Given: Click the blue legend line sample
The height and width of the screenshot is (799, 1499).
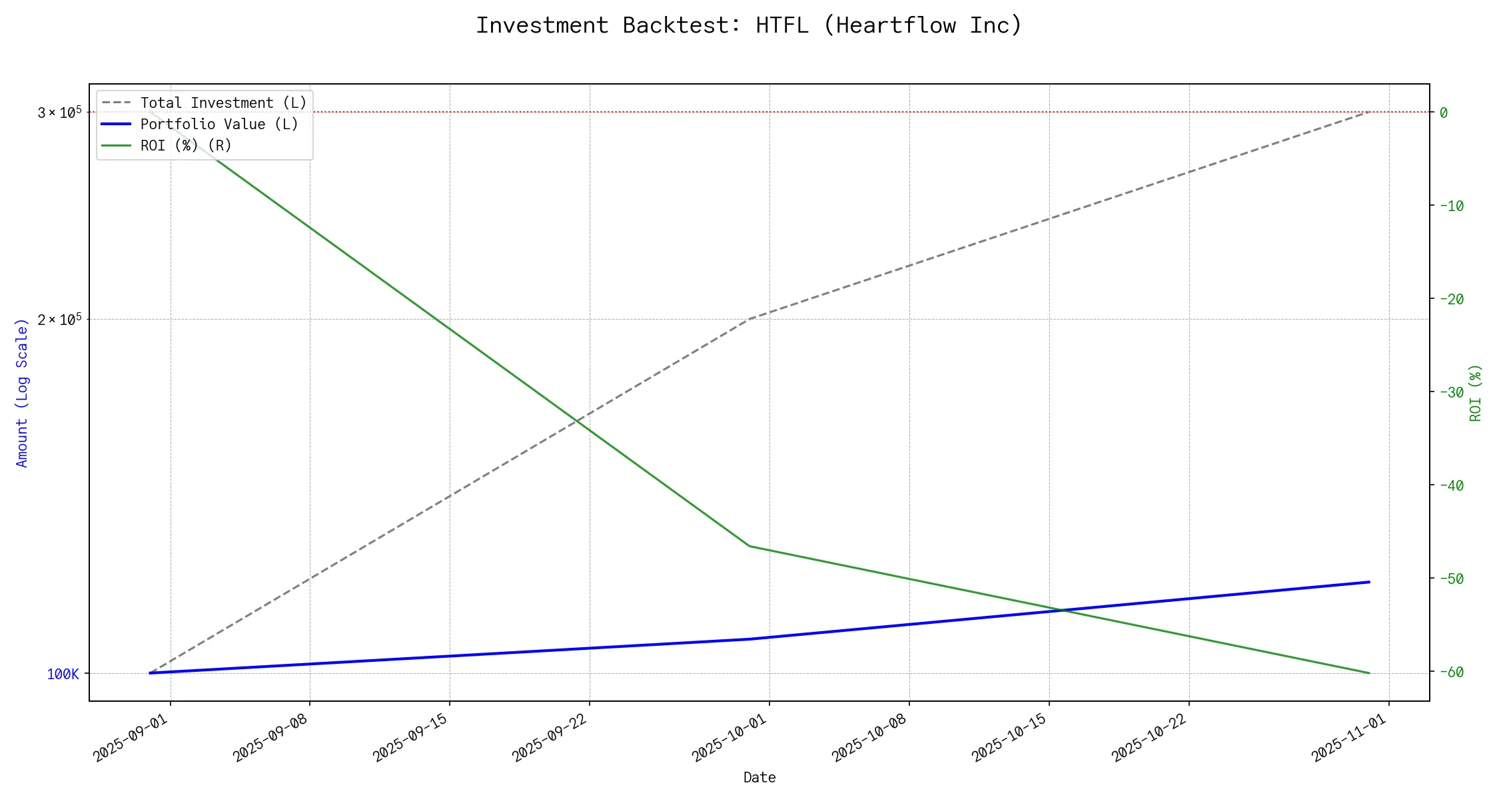Looking at the screenshot, I should coord(116,124).
